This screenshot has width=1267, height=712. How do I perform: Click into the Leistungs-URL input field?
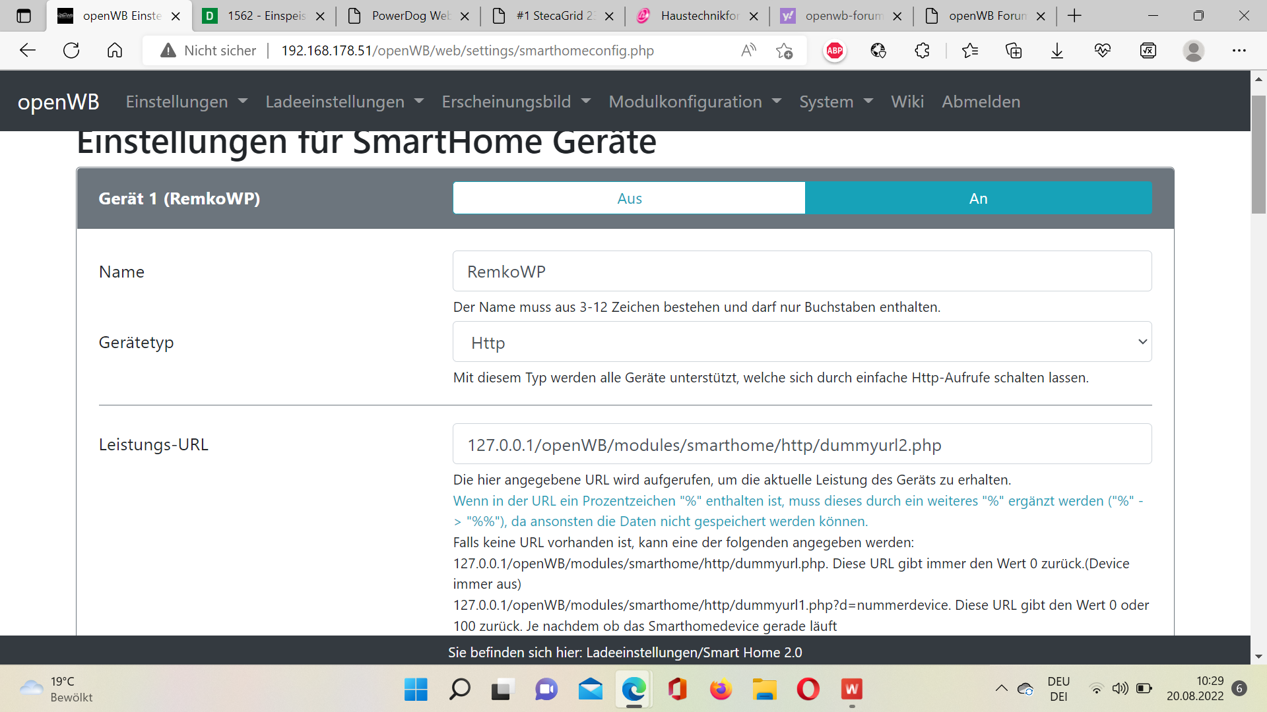(802, 444)
